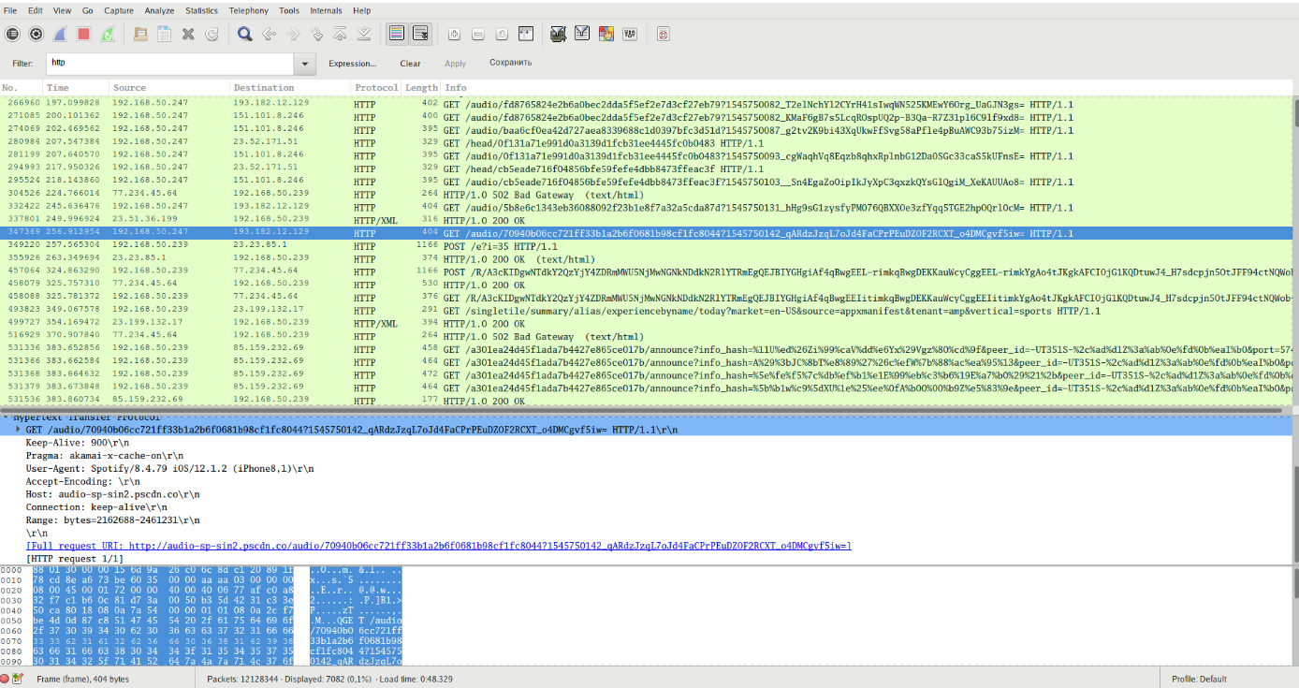Click the Expression... button
Screen dimensions: 1299x688
pos(352,64)
